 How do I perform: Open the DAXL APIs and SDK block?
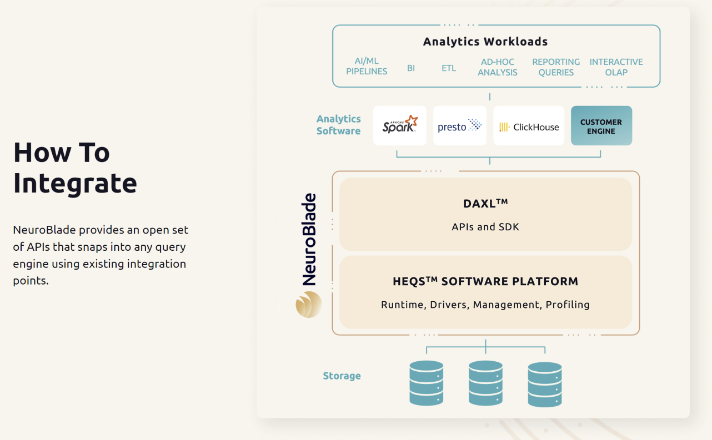(485, 215)
